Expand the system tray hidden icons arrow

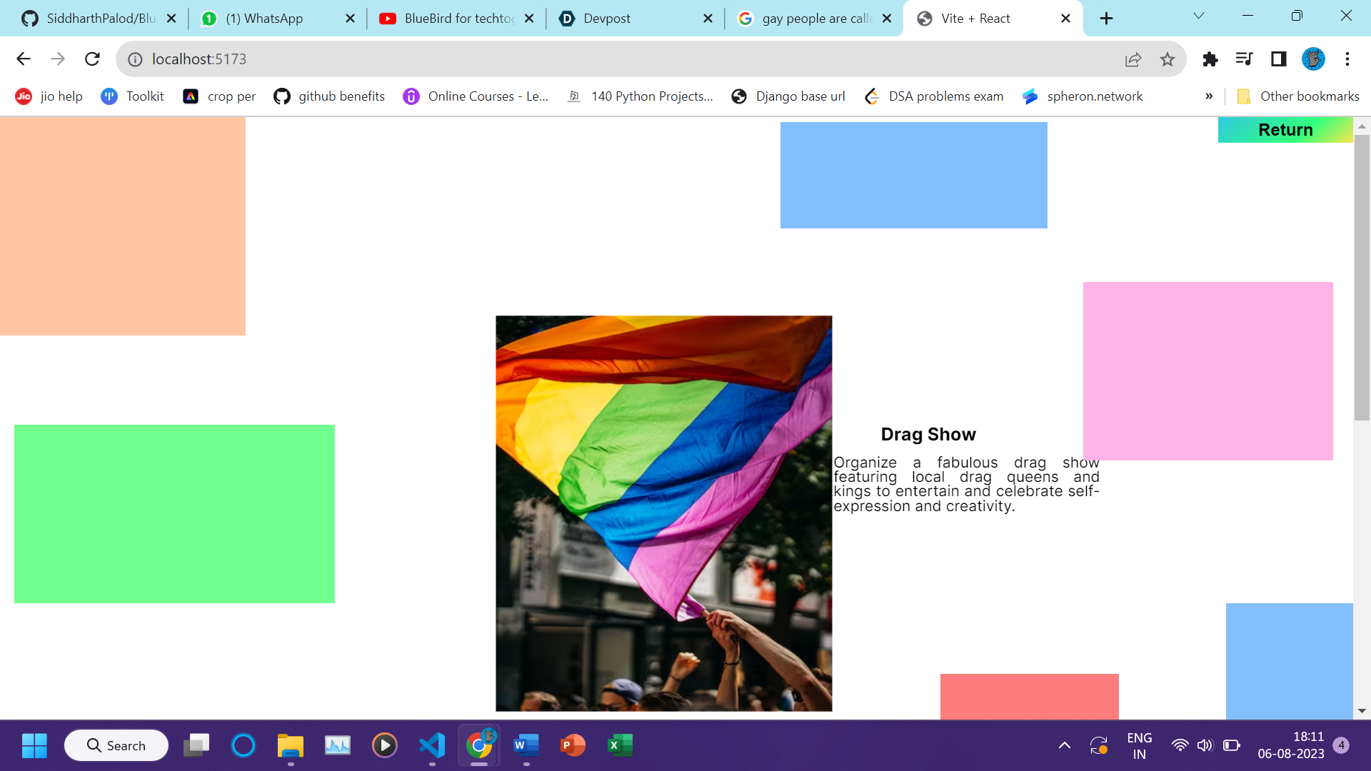(x=1063, y=745)
